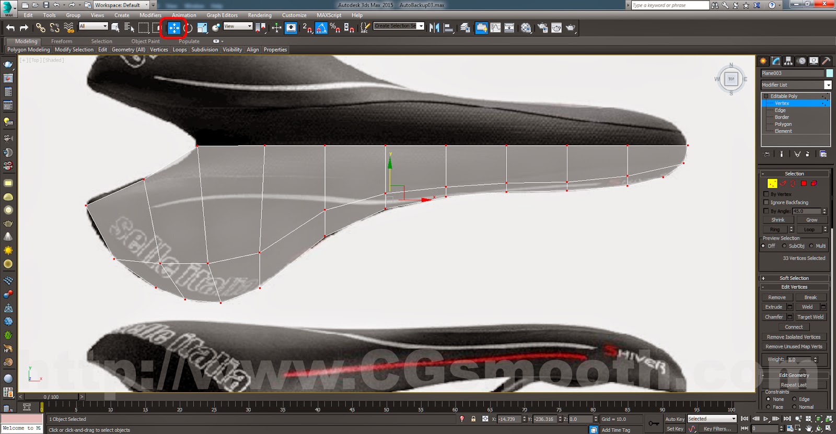Open the Display command panel tab
Image resolution: width=836 pixels, height=434 pixels.
pos(814,61)
